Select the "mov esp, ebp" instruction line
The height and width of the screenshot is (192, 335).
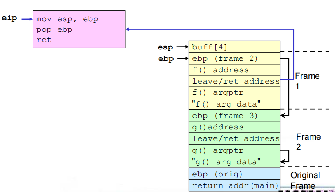(x=67, y=19)
